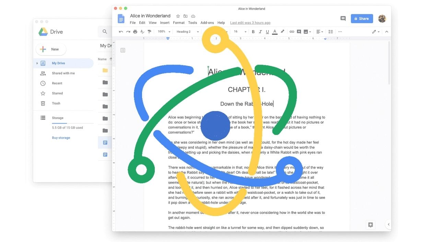The height and width of the screenshot is (242, 431).
Task: Open the zoom 100% dropdown
Action: [x=164, y=32]
